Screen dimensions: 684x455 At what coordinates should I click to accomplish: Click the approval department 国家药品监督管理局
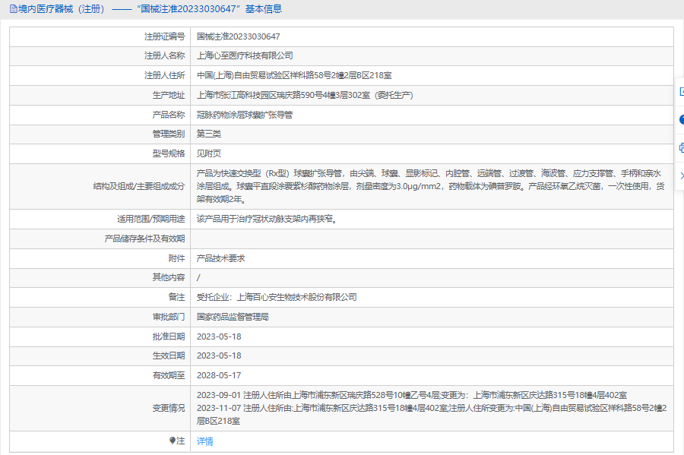tap(233, 317)
